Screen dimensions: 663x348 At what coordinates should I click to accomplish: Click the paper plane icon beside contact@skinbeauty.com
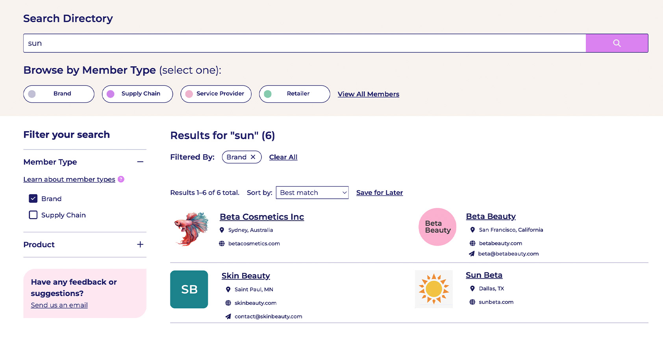(x=228, y=317)
